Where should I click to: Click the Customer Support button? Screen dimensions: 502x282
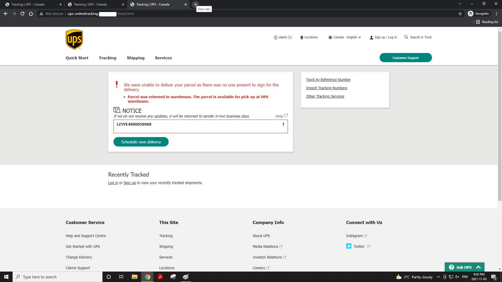coord(405,58)
